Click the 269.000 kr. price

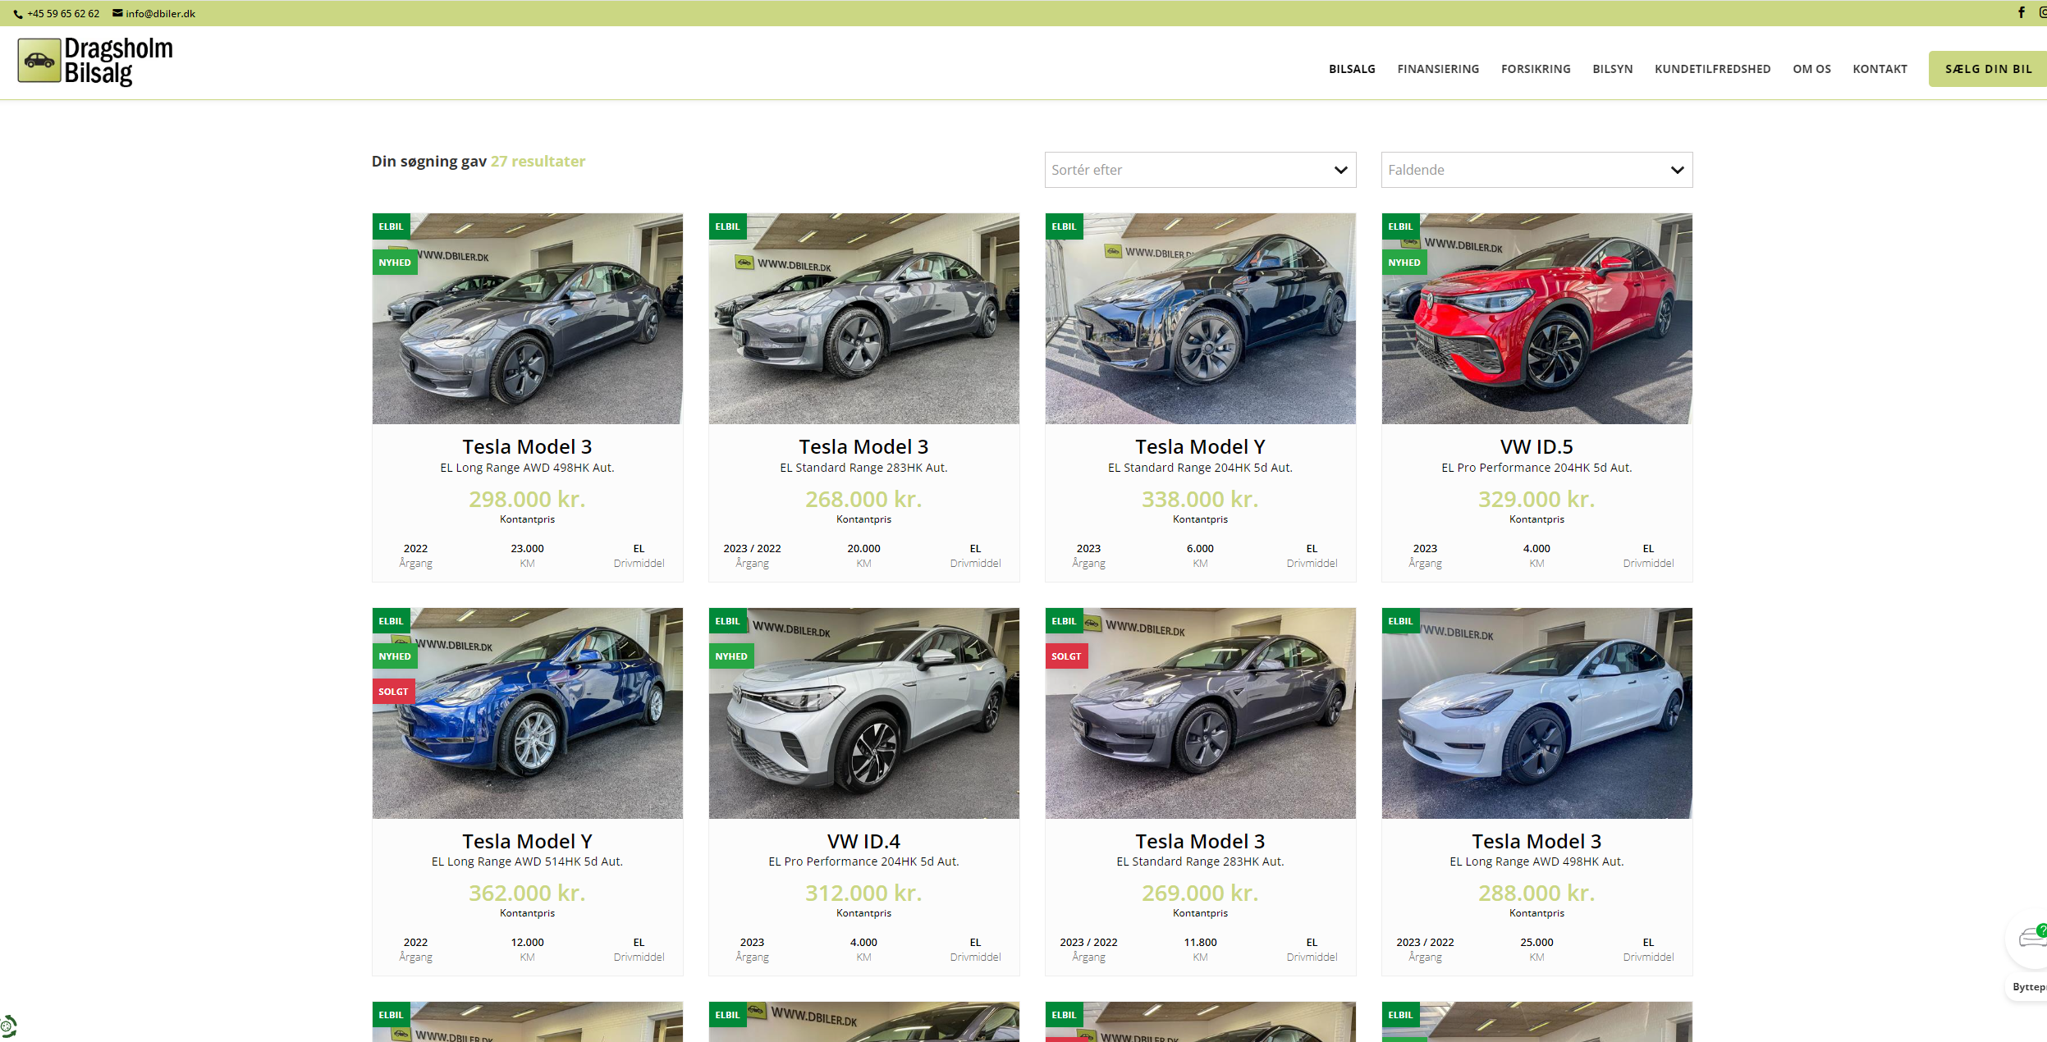pyautogui.click(x=1200, y=893)
